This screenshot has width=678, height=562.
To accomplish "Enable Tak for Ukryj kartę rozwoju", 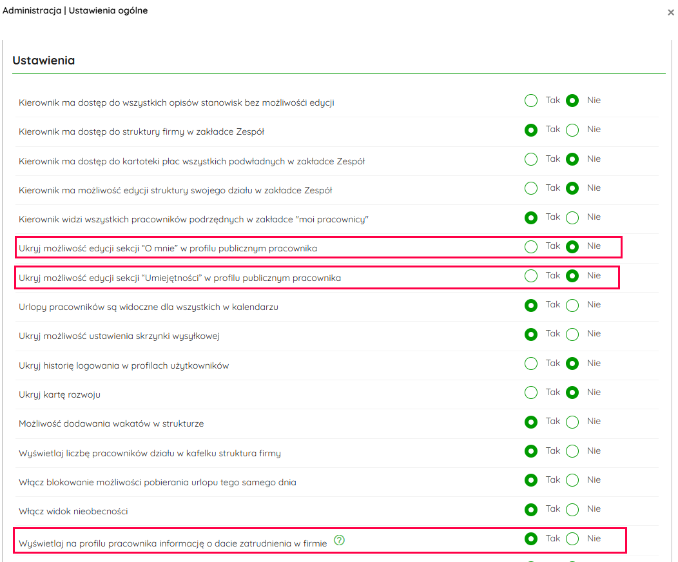I will [531, 392].
